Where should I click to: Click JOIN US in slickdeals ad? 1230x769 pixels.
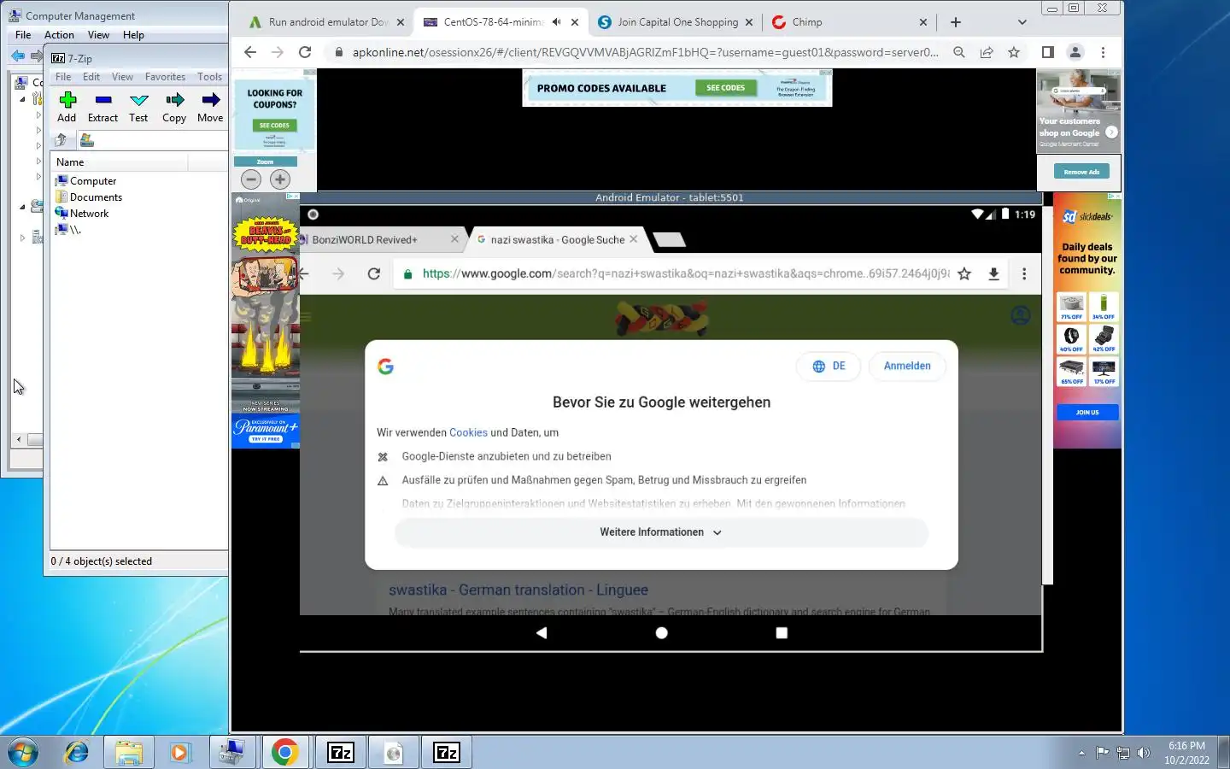(x=1087, y=413)
